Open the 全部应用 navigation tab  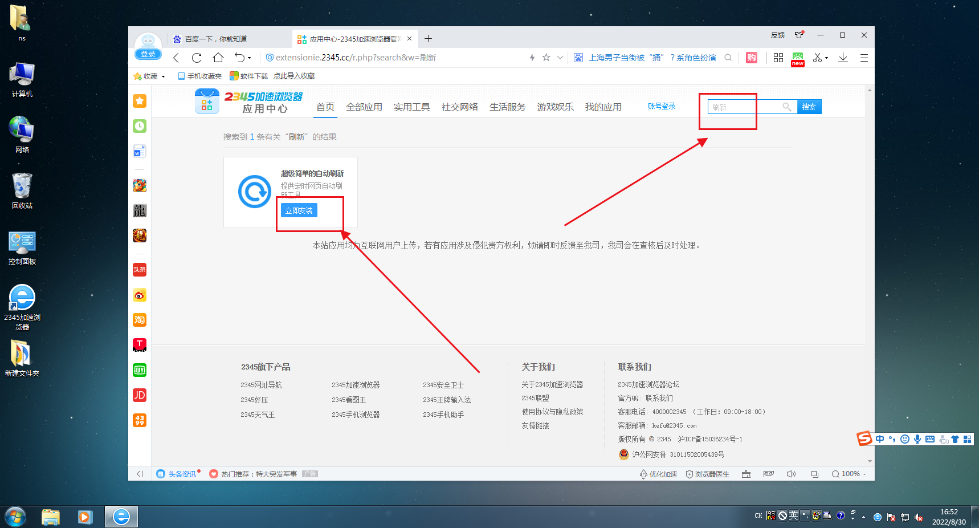click(x=364, y=107)
